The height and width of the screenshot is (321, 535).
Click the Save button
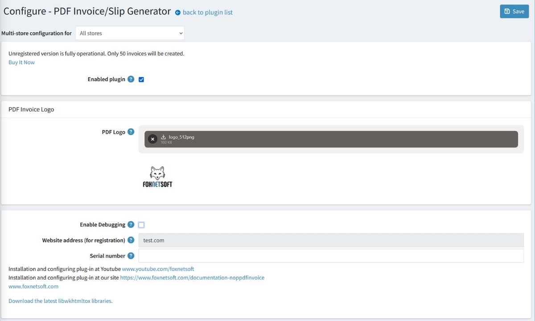[514, 11]
